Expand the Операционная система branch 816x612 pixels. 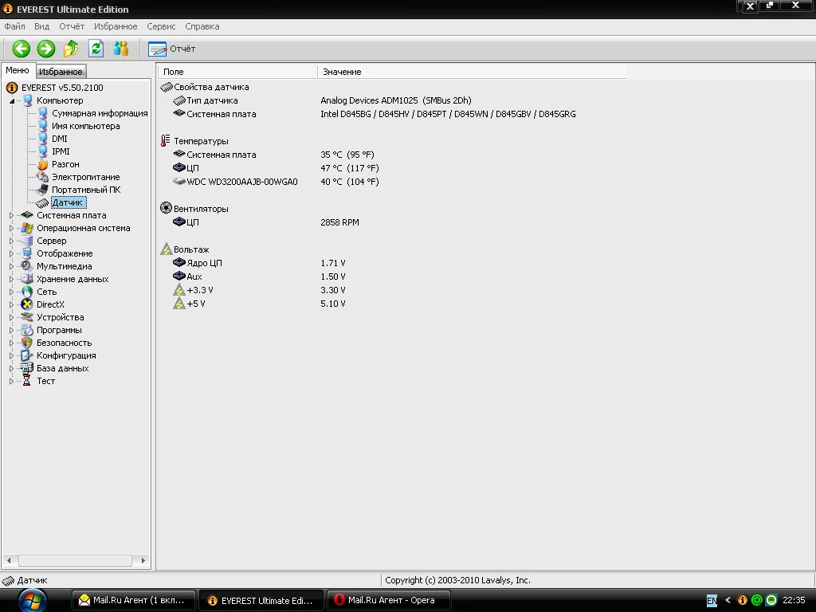click(11, 228)
